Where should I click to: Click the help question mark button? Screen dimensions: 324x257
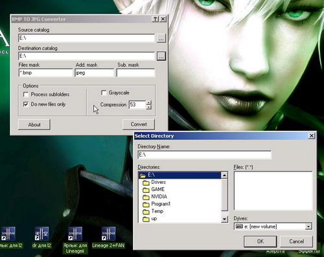155,19
